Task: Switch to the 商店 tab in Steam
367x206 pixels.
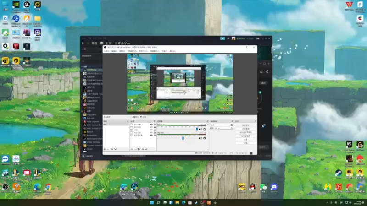Action: [95, 43]
